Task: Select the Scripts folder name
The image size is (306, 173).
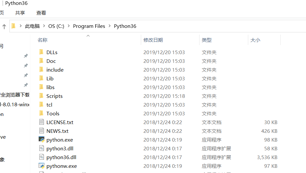Action: [x=55, y=96]
